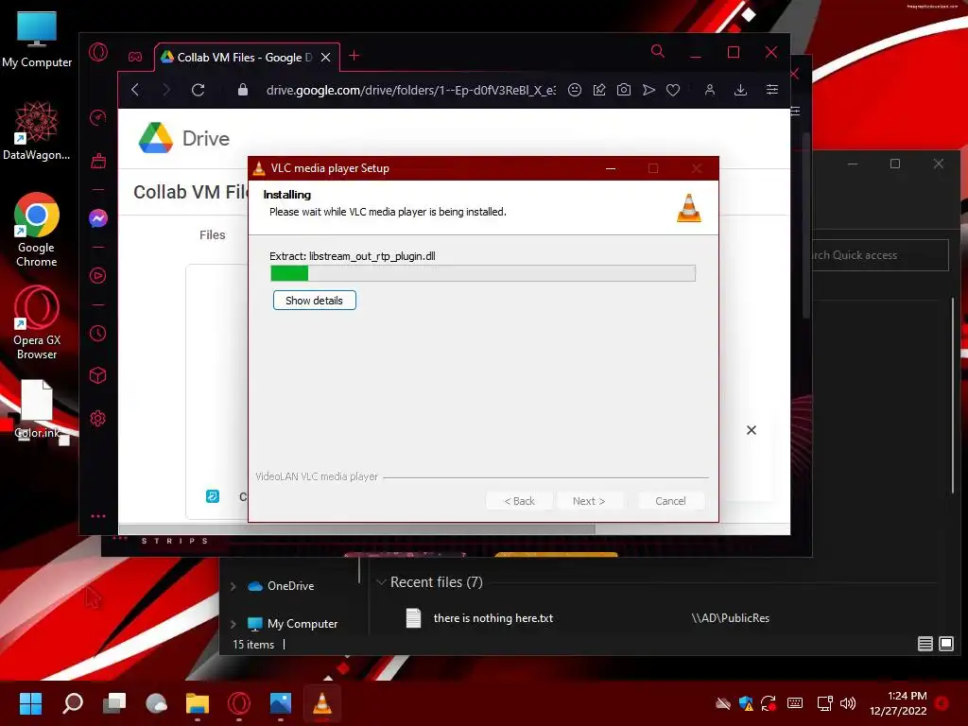Expand My Computer tree node in Explorer
This screenshot has width=968, height=726.
[x=233, y=624]
